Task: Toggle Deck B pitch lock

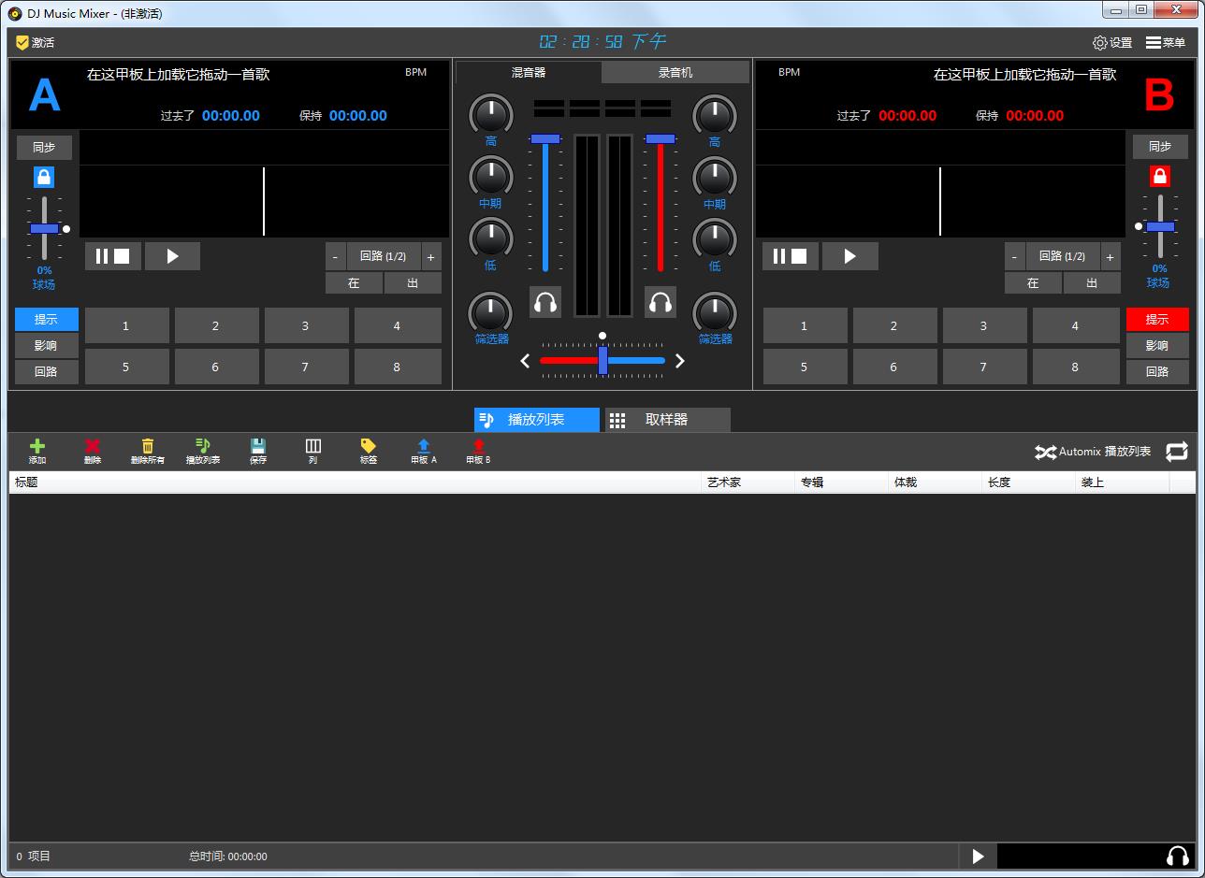Action: pyautogui.click(x=1159, y=176)
